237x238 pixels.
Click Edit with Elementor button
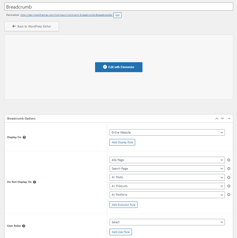pyautogui.click(x=119, y=67)
